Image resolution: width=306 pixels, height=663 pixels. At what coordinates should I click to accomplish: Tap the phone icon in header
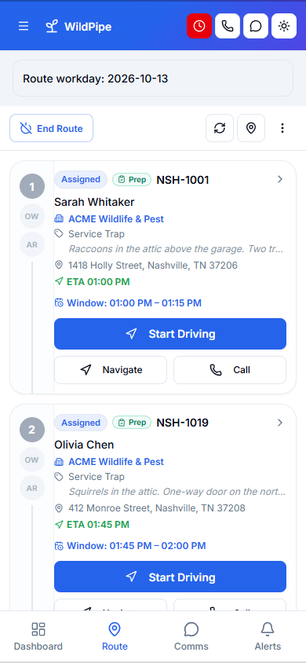pos(228,26)
